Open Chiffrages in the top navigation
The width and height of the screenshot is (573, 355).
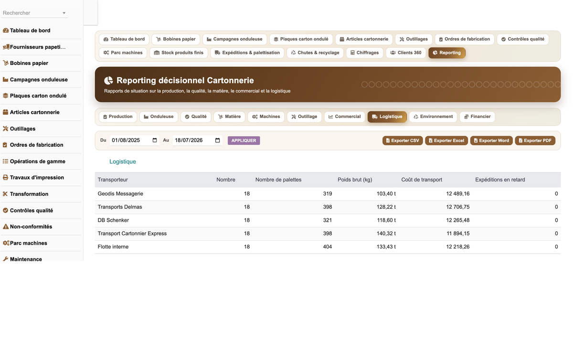[x=364, y=53]
